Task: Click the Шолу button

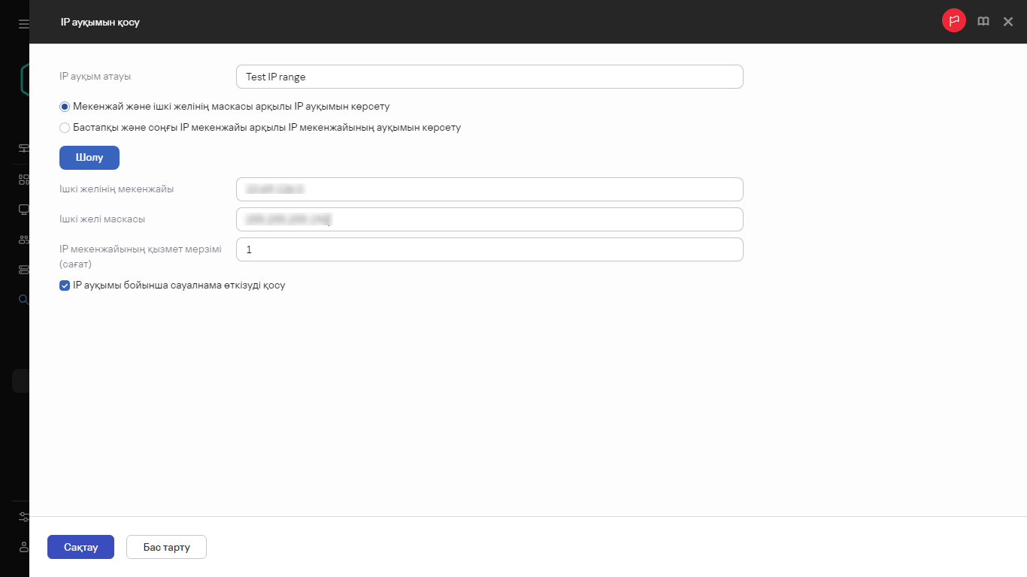Action: pos(89,158)
